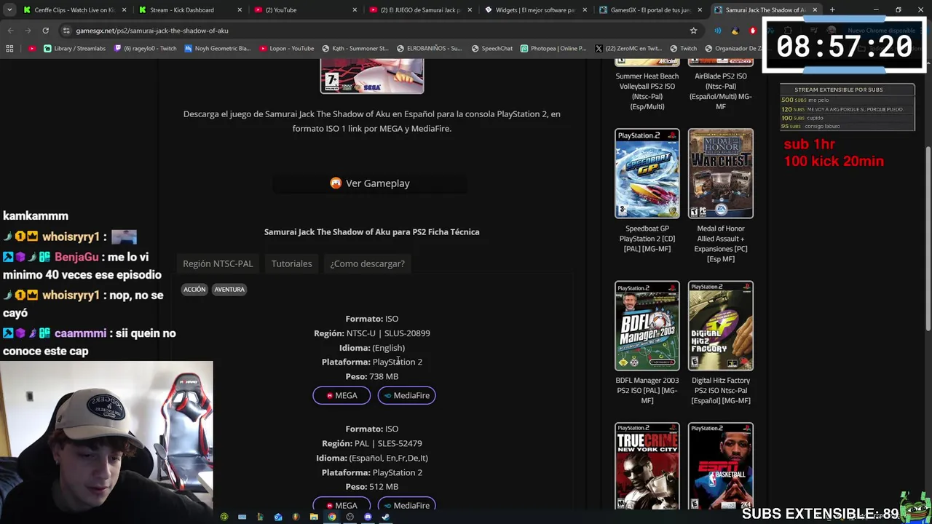Click the AVENTURA genre tag
The height and width of the screenshot is (524, 932).
tap(229, 289)
